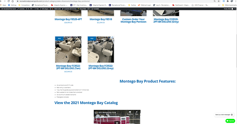
Task: Play the 2021 Montego Bay video
Action: [117, 123]
